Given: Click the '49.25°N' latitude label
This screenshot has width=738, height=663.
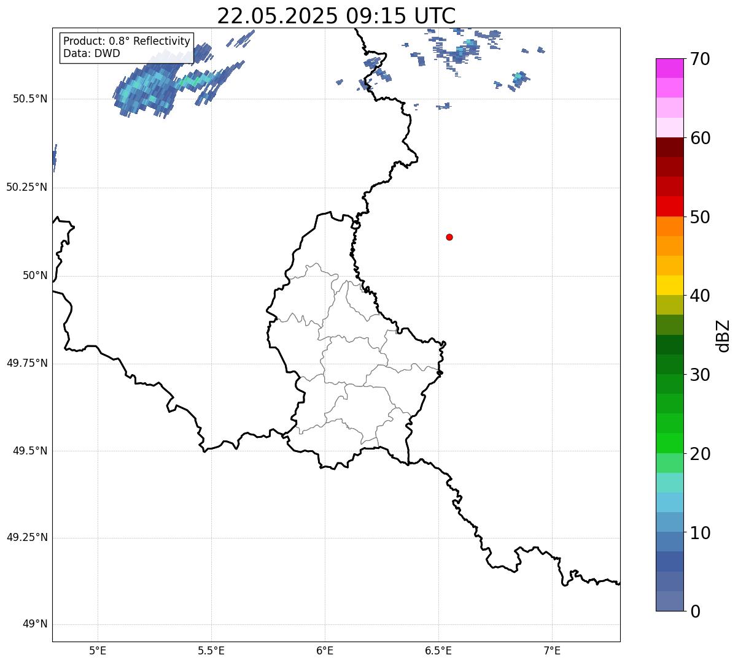Looking at the screenshot, I should (x=27, y=537).
